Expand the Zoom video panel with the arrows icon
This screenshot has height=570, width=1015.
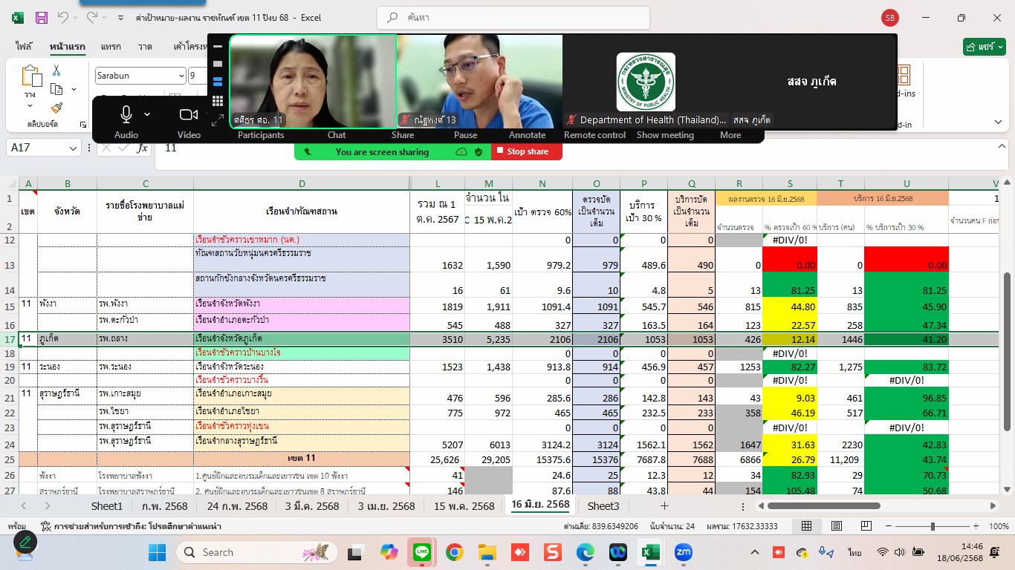click(x=218, y=120)
